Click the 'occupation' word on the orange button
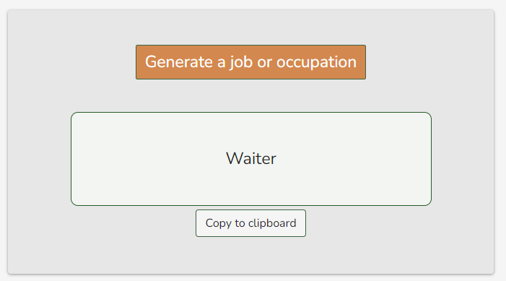This screenshot has height=281, width=506. (316, 62)
